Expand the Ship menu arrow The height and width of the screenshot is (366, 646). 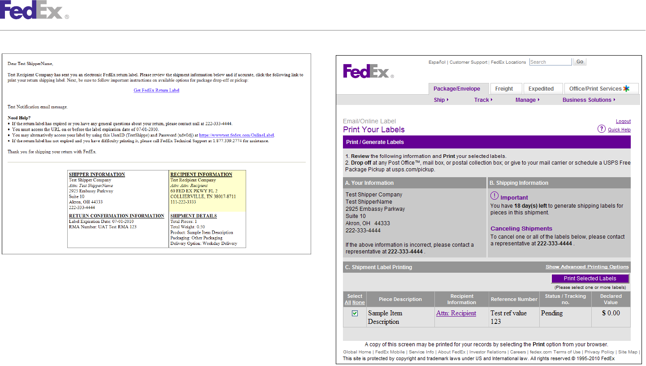(447, 100)
